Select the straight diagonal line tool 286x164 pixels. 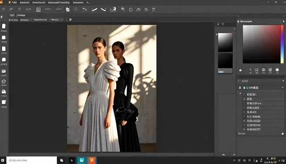[x=94, y=10]
